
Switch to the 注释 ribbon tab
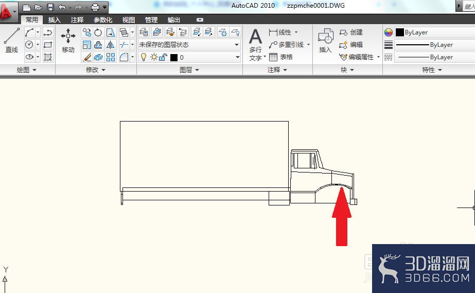(x=77, y=20)
